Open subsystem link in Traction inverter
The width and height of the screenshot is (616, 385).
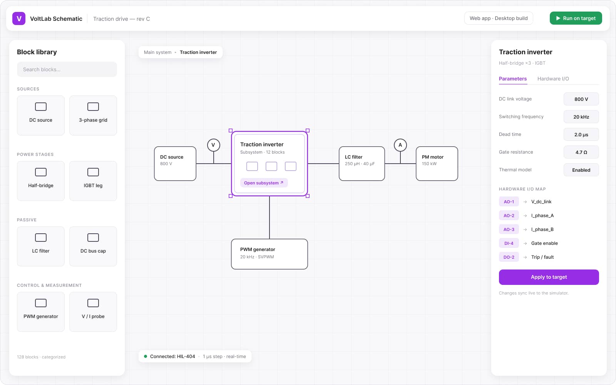(x=264, y=183)
